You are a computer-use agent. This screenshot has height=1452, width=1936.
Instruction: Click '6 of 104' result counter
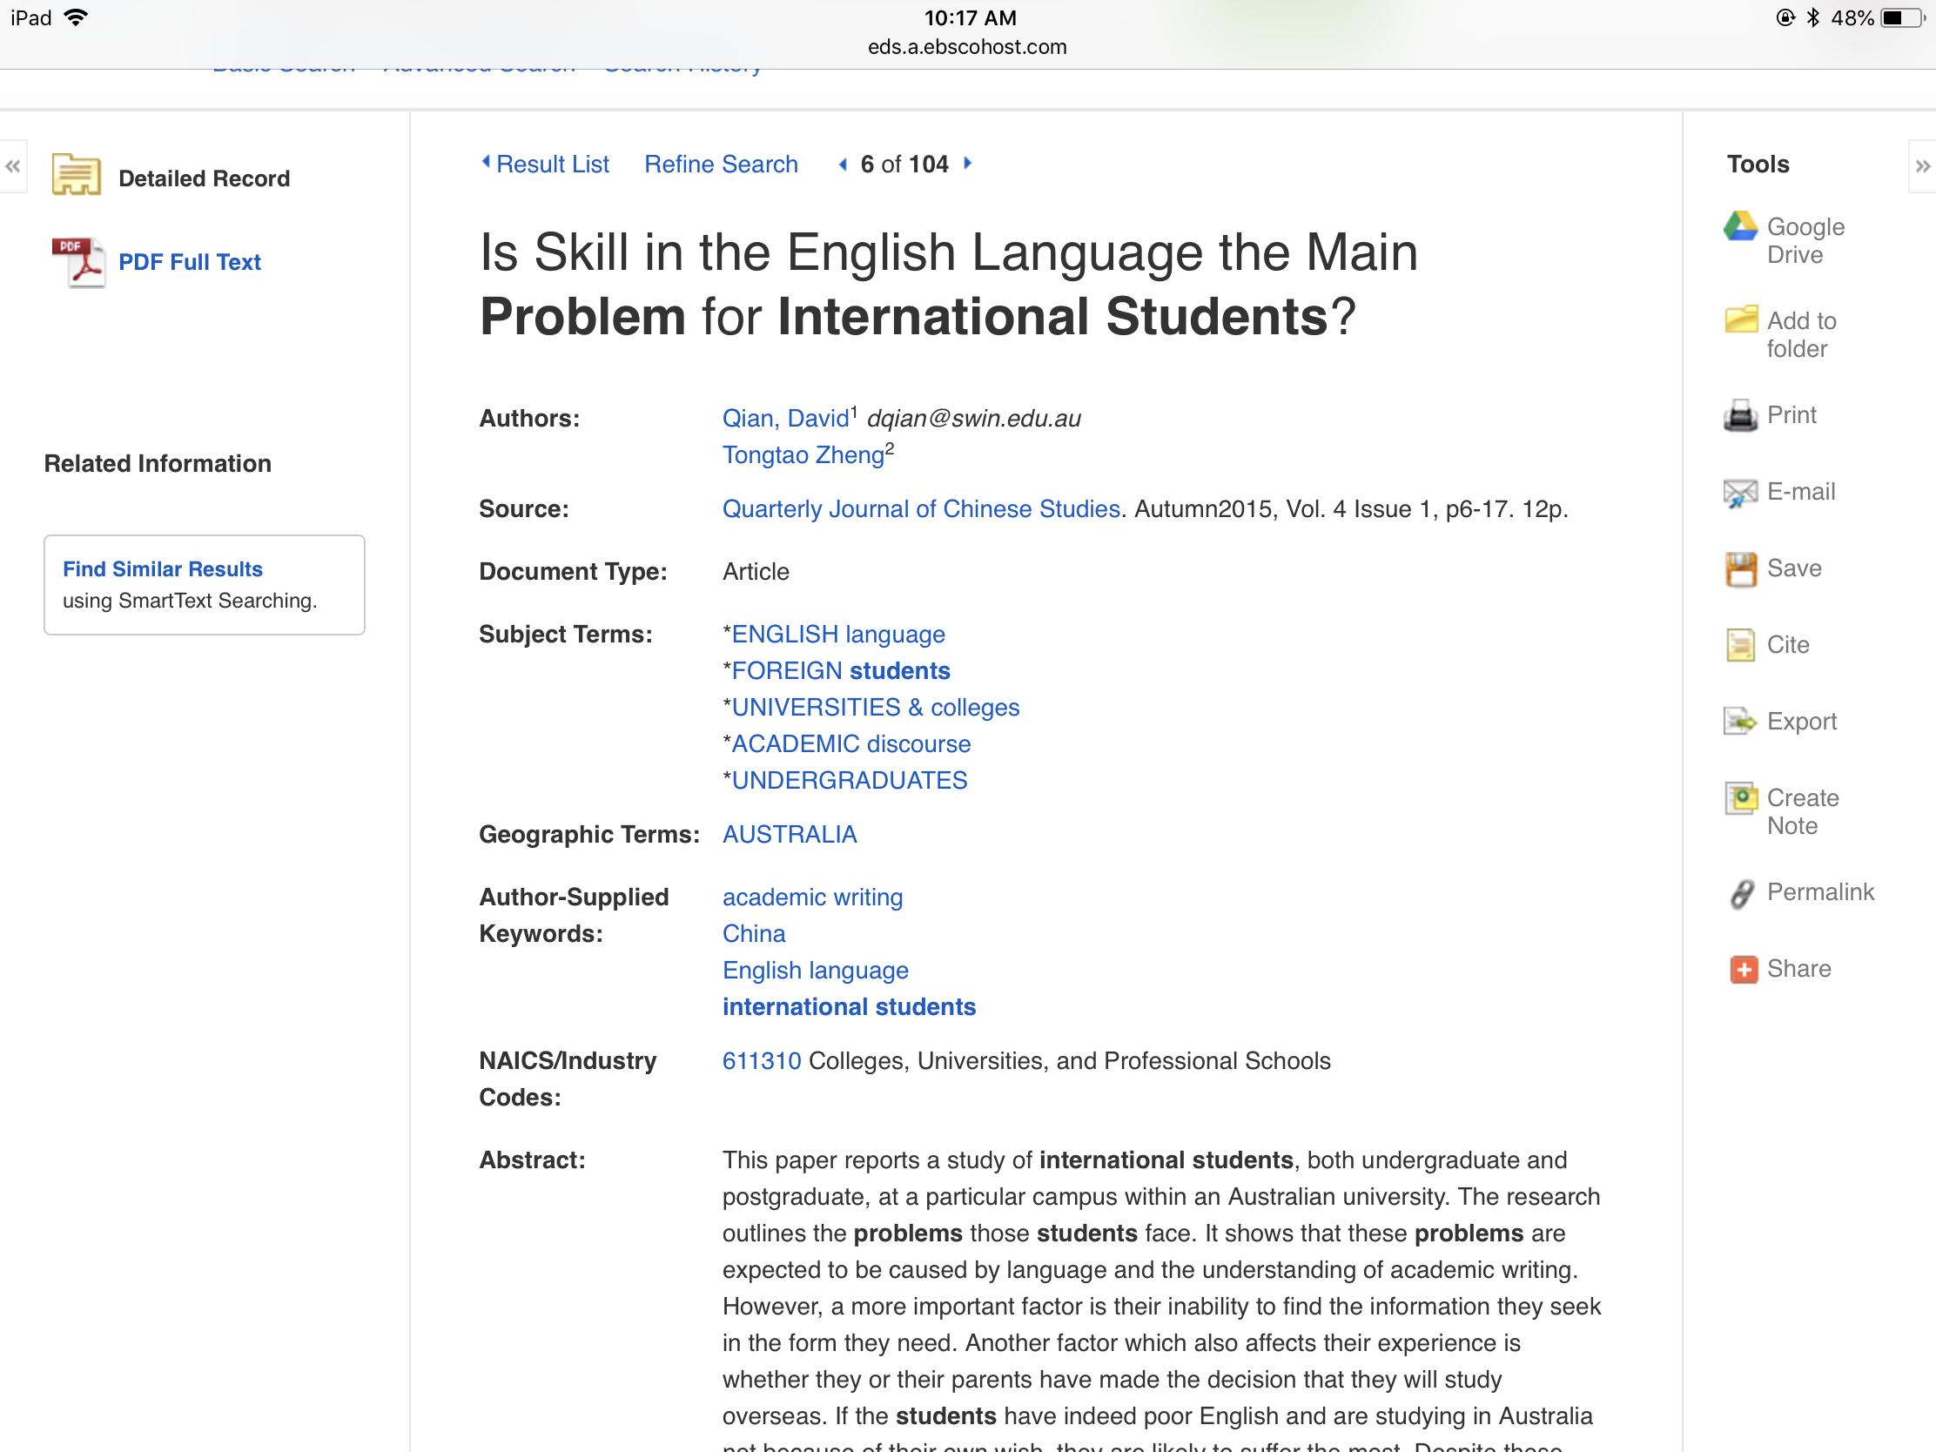[x=904, y=164]
